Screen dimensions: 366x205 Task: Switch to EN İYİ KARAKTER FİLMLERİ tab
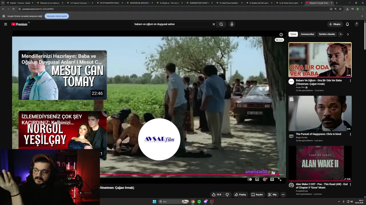[110, 3]
